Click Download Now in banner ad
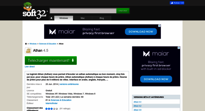The width and height of the screenshot is (205, 111). click(x=141, y=31)
